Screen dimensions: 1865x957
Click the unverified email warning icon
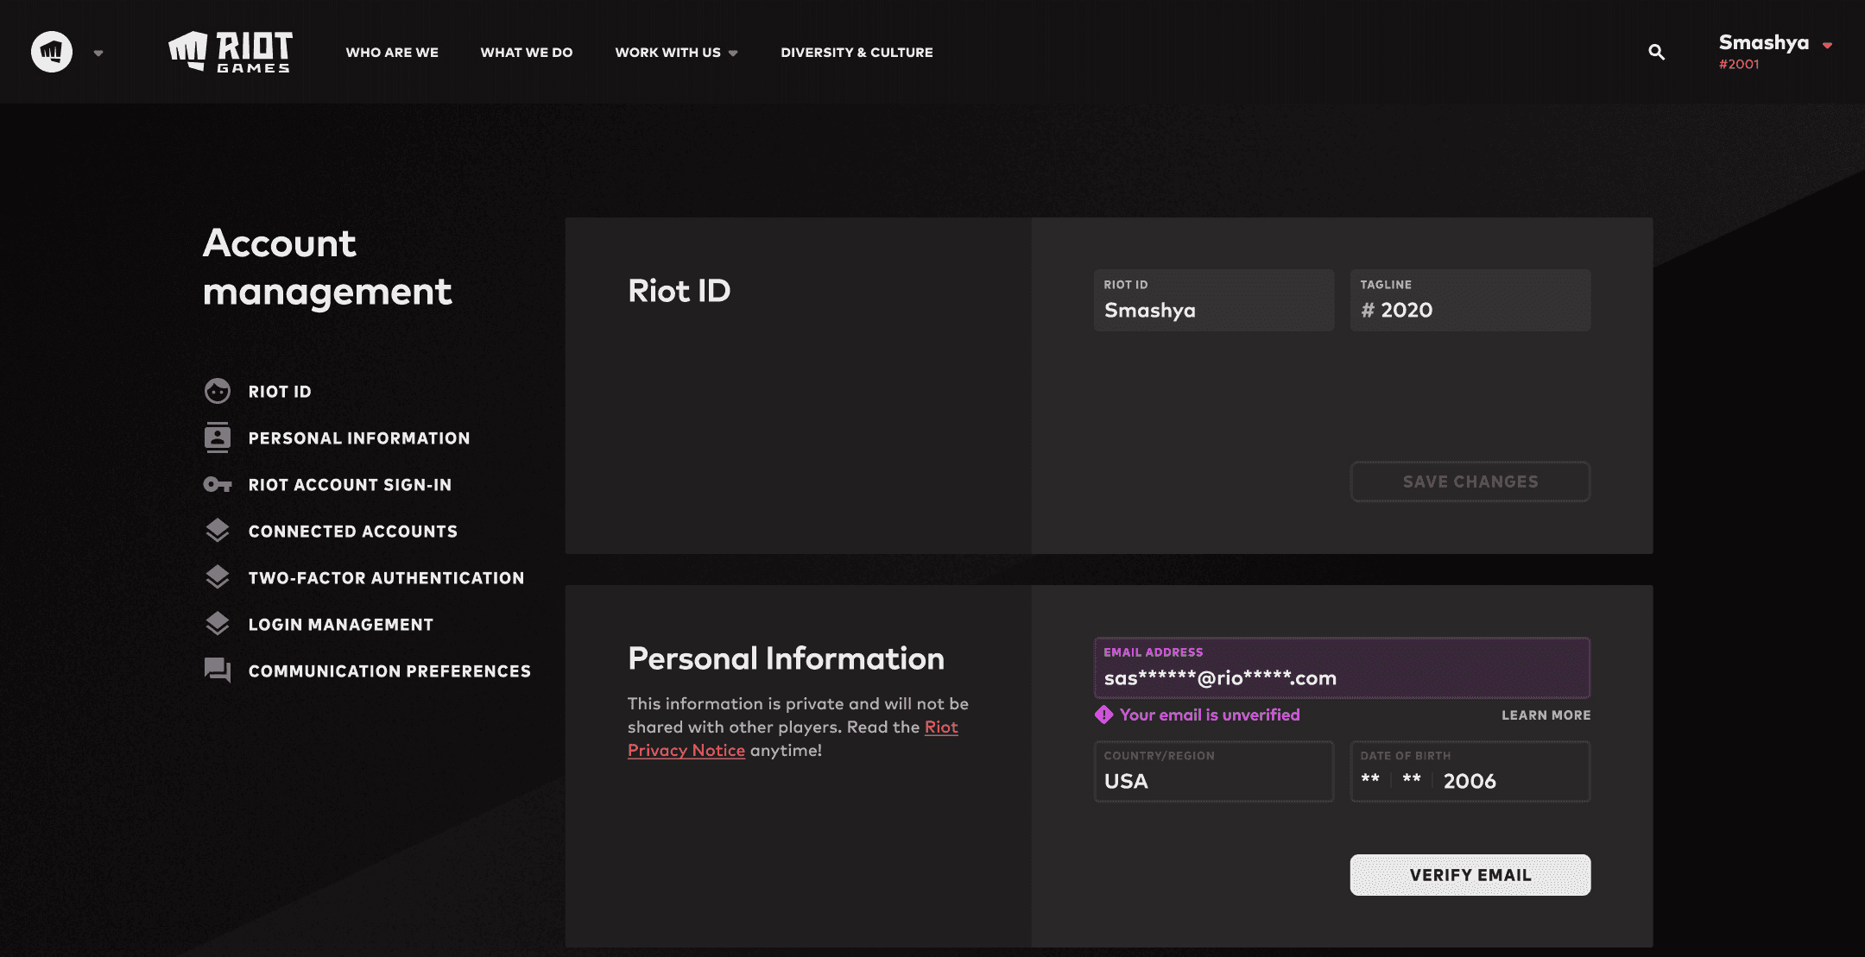pos(1103,715)
